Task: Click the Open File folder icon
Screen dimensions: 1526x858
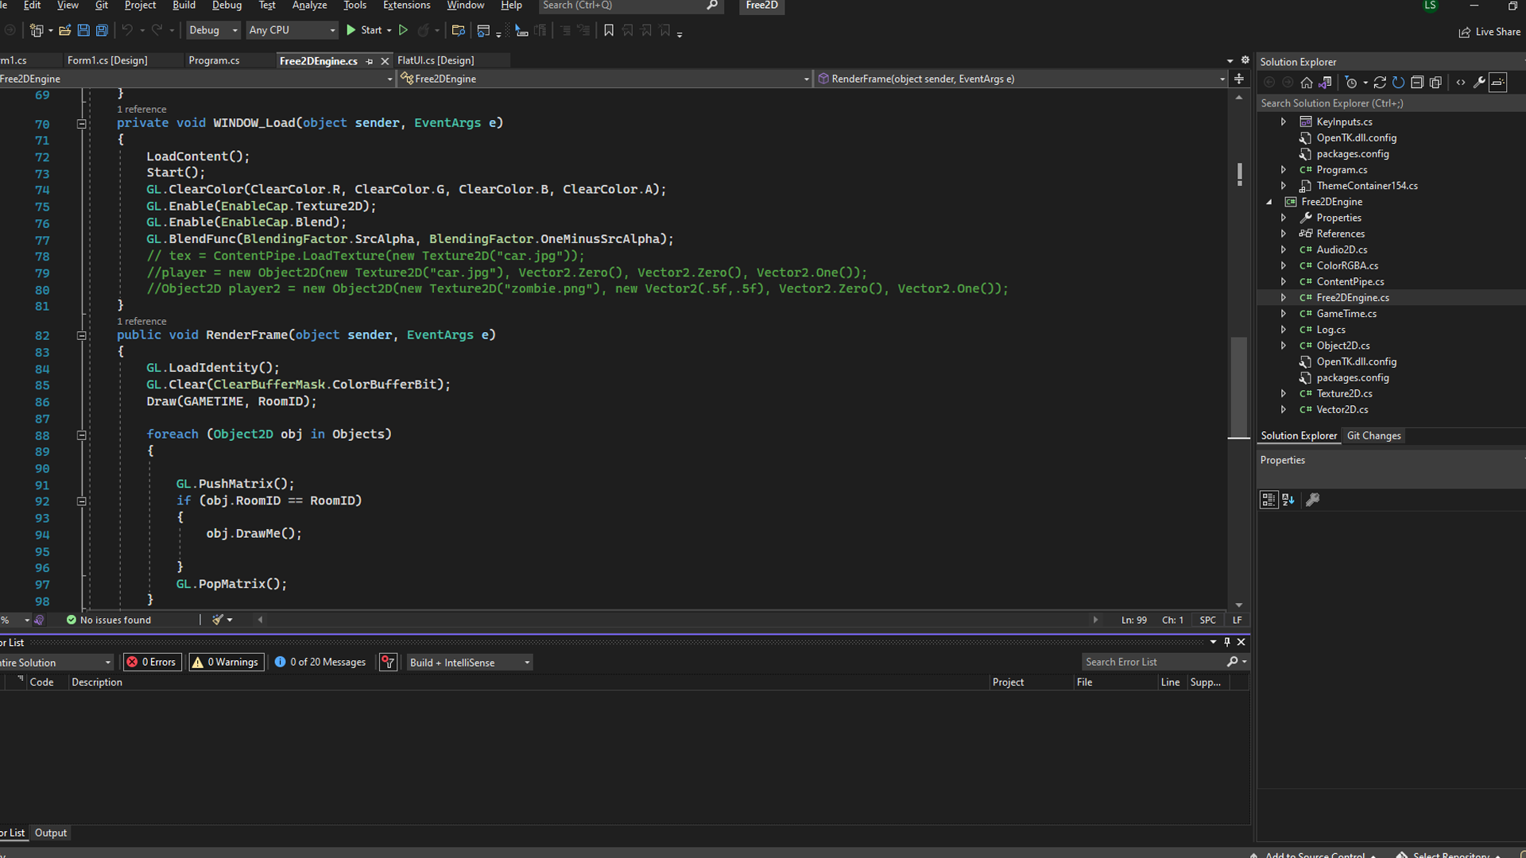Action: pos(64,30)
